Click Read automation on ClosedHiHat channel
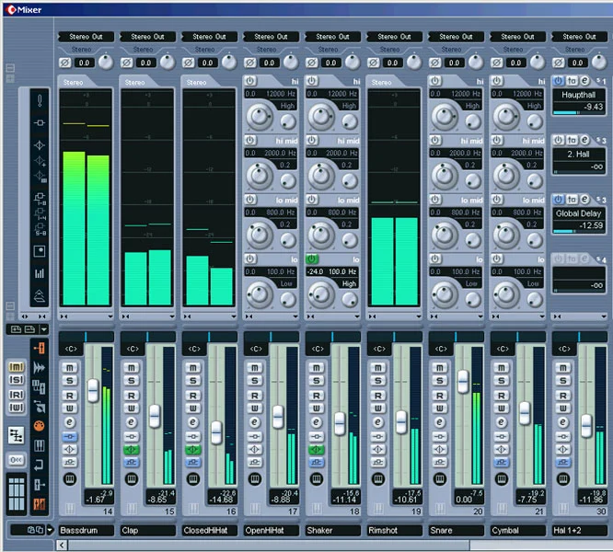 pos(191,396)
